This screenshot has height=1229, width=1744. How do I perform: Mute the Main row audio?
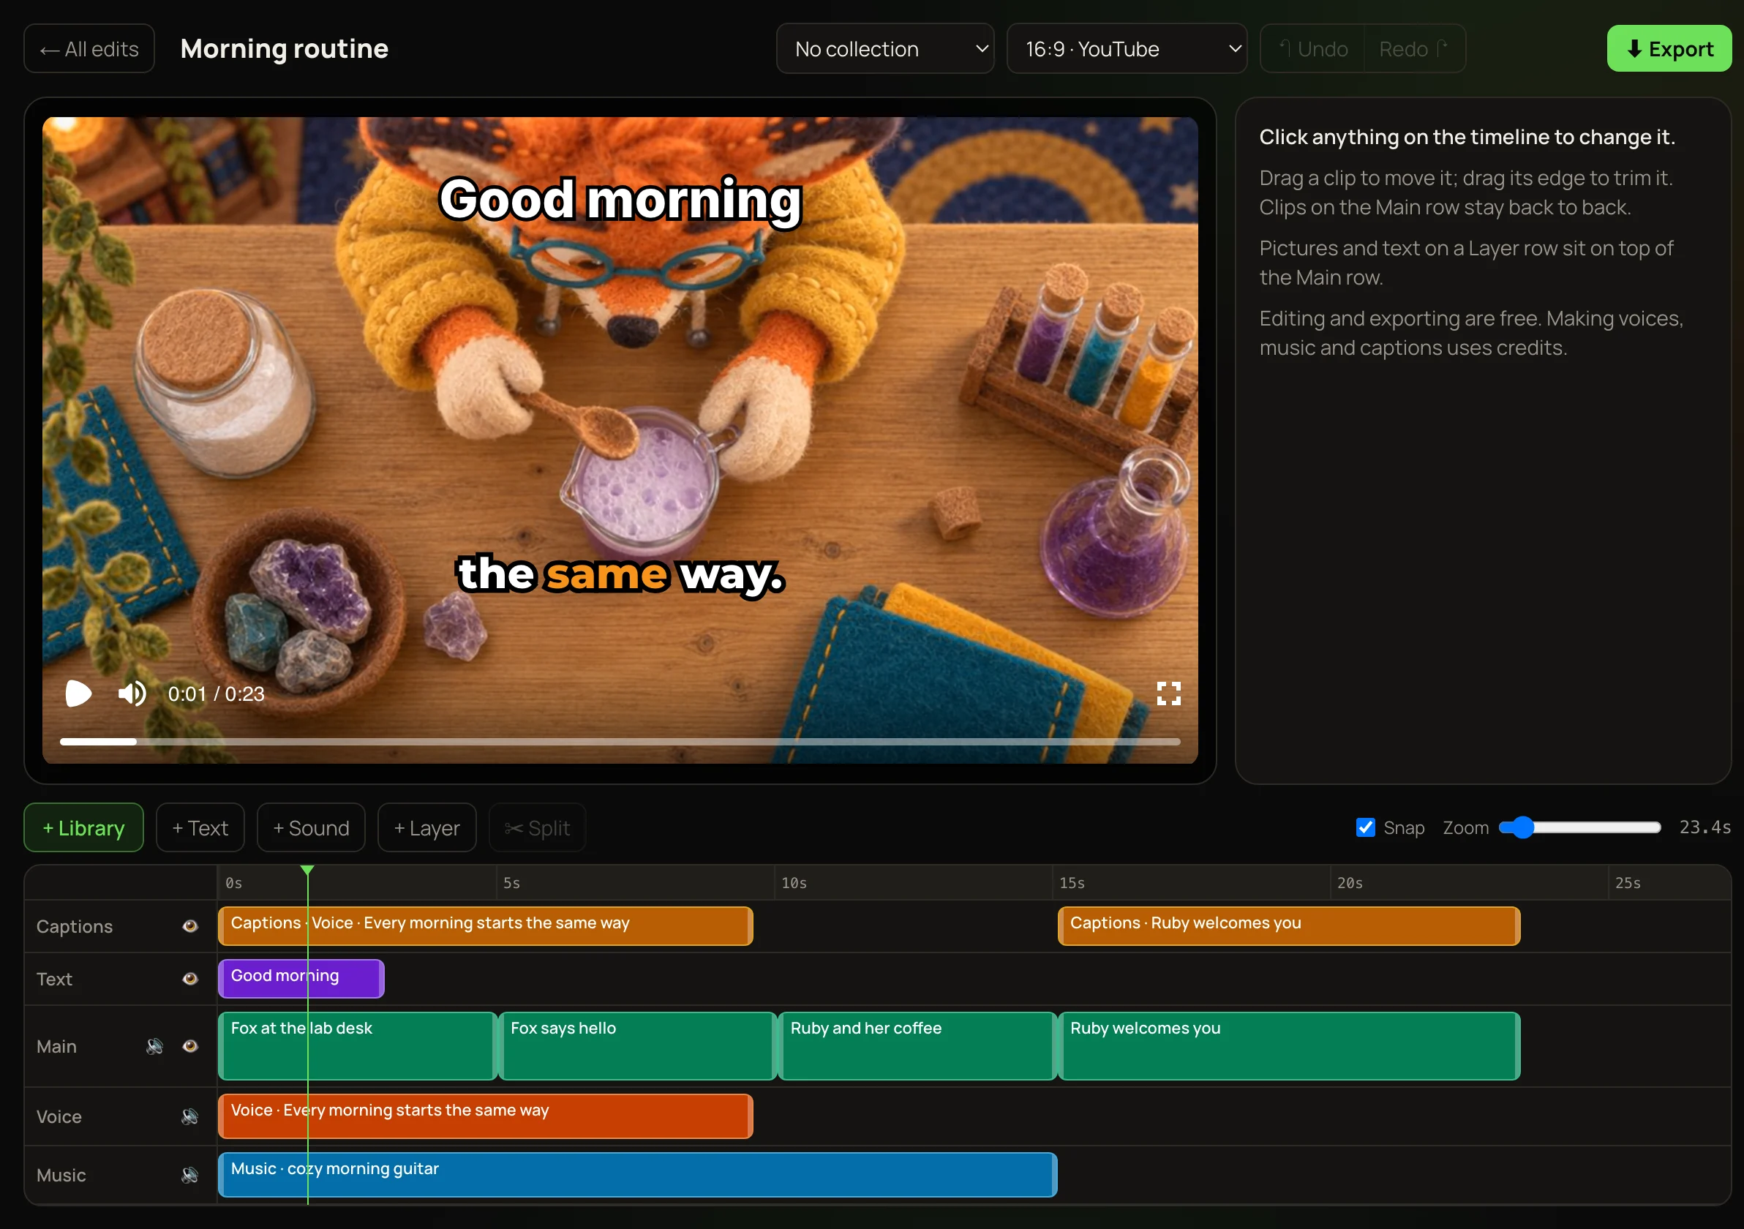[x=155, y=1046]
